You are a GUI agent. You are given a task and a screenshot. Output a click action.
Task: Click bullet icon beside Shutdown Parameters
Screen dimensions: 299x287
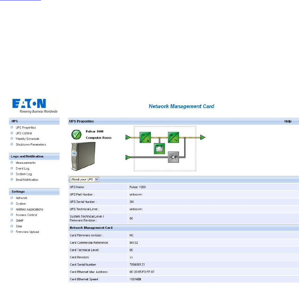point(12,144)
